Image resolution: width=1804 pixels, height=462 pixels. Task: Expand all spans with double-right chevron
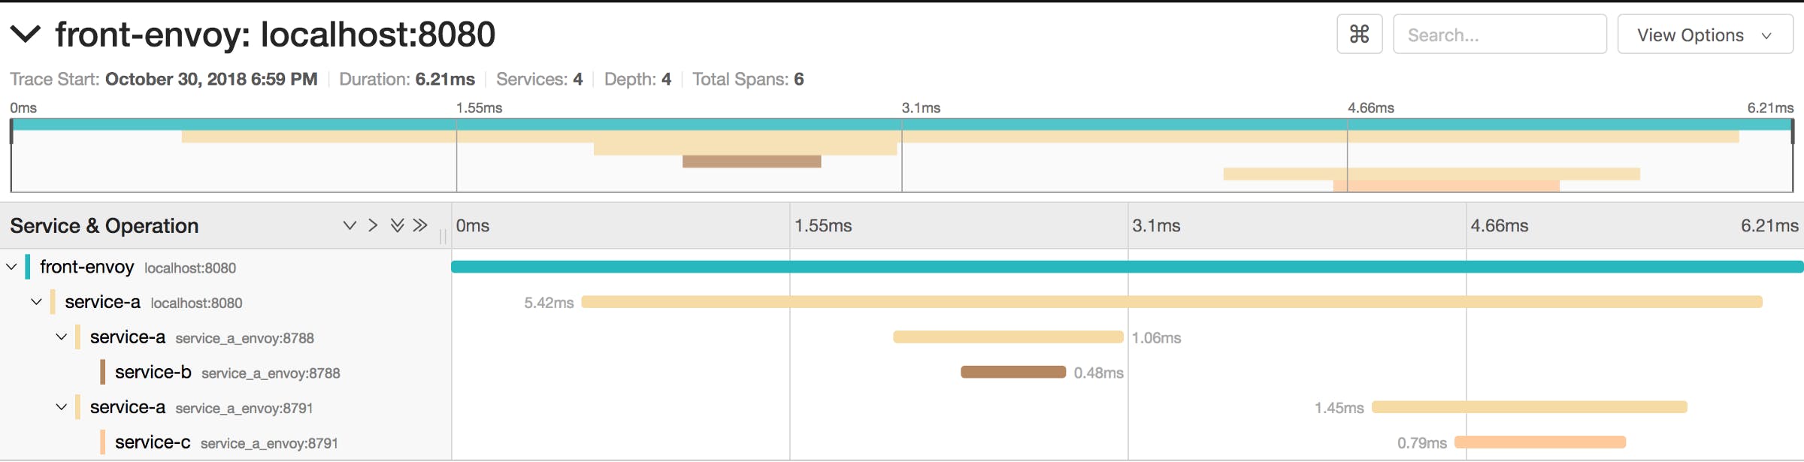(420, 225)
